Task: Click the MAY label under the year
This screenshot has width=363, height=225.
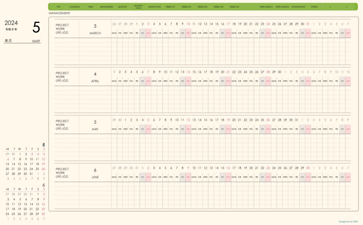Action: [x=36, y=41]
